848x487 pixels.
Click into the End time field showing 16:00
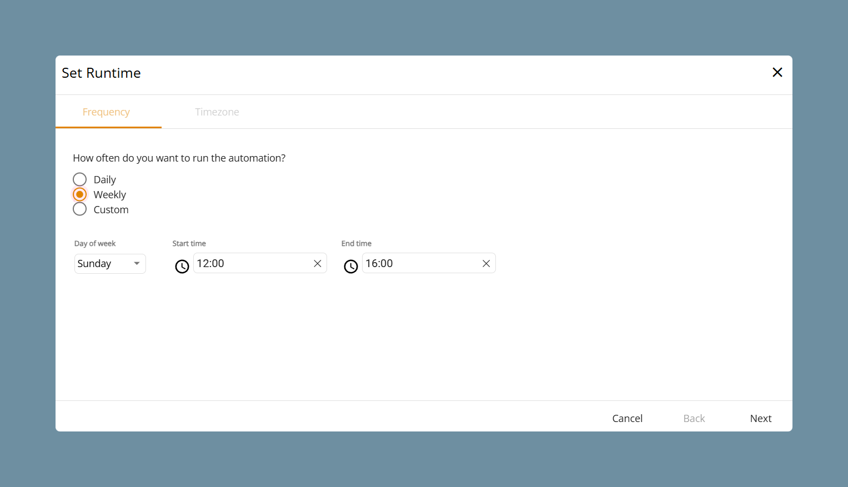(422, 263)
